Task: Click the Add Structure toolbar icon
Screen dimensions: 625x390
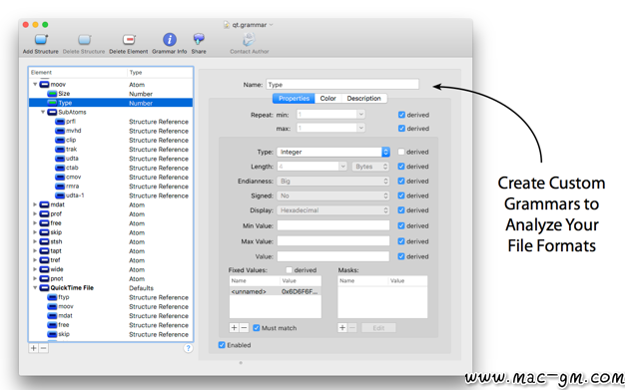Action: click(41, 40)
